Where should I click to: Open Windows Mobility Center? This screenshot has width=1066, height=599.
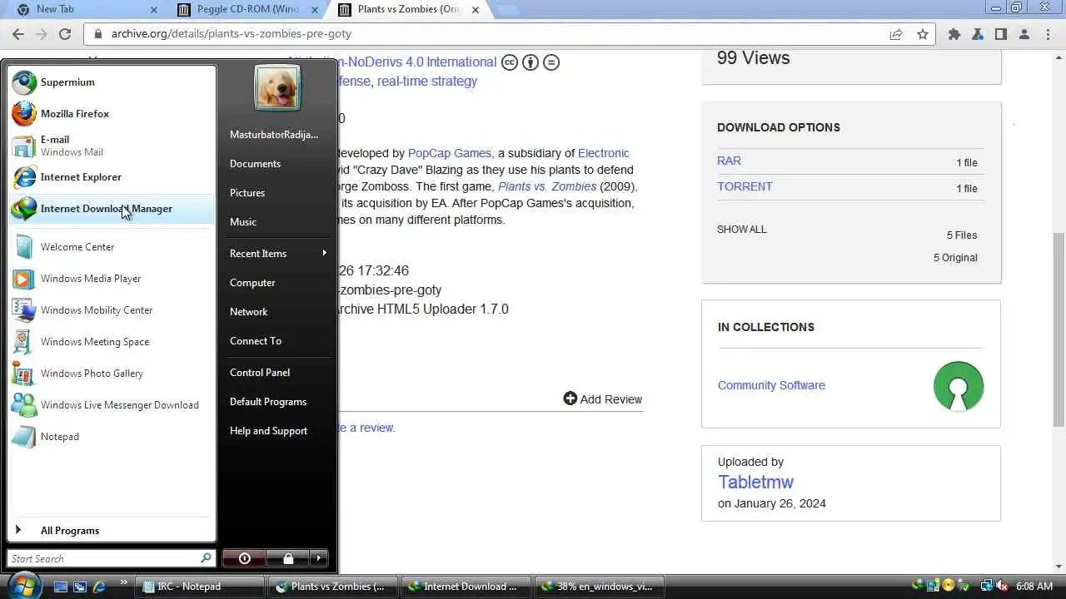click(x=111, y=310)
